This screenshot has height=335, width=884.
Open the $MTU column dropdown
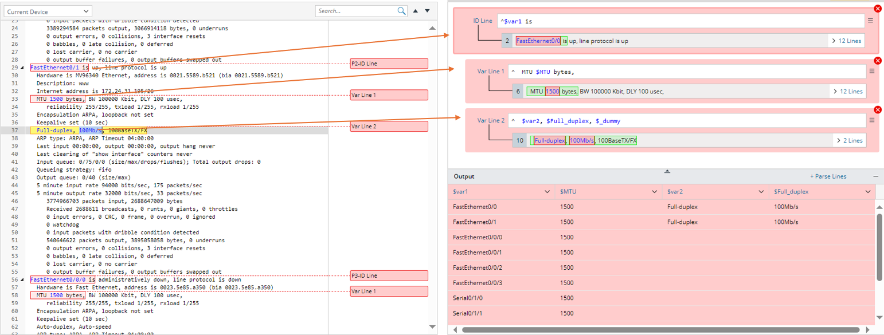(x=655, y=192)
